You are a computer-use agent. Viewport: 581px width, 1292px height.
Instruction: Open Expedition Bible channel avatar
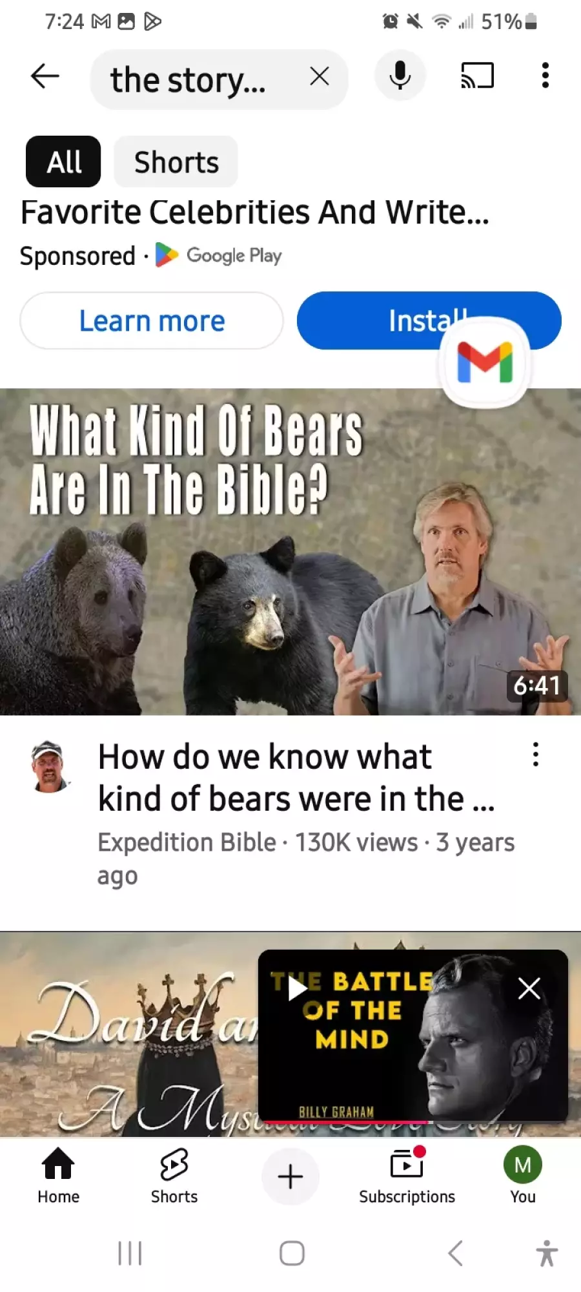click(x=50, y=767)
